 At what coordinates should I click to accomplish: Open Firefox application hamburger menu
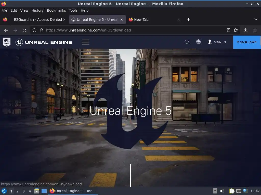pyautogui.click(x=255, y=30)
